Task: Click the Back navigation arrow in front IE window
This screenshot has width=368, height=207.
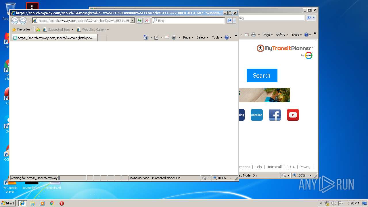Action: pos(15,20)
